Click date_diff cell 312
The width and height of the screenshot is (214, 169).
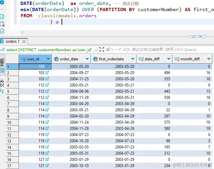click(x=154, y=153)
